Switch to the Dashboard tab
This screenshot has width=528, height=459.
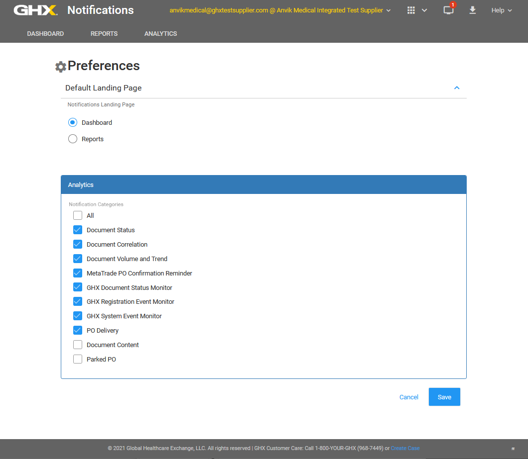point(45,34)
